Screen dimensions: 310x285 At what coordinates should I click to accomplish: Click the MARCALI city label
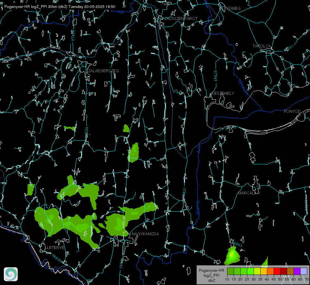coord(246,193)
